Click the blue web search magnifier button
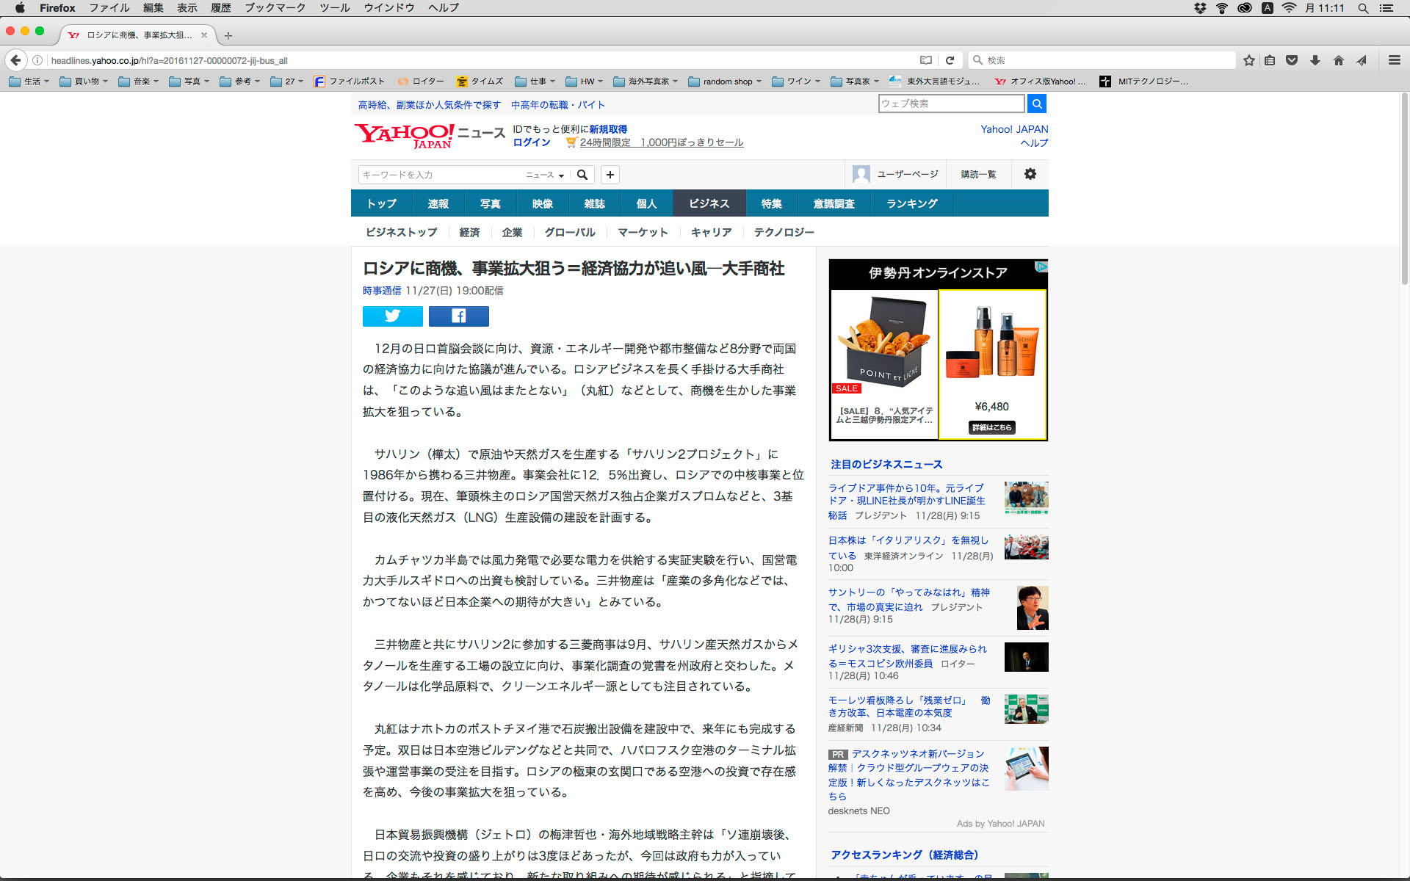 (1036, 104)
